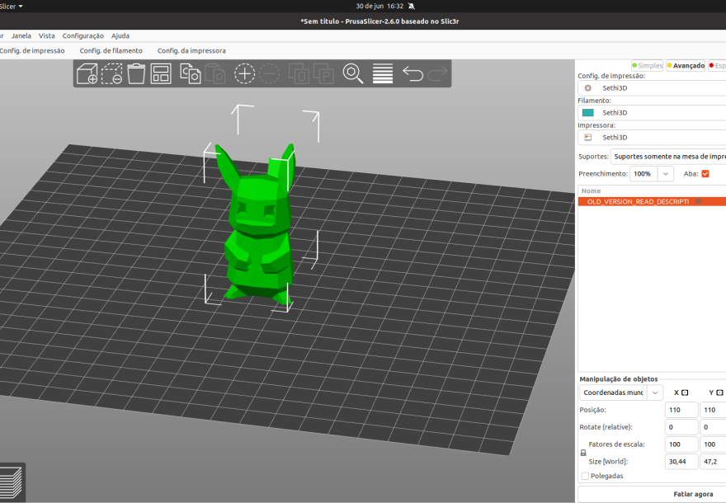Open the Impressora preset dropdown
This screenshot has height=503, width=726.
click(652, 138)
